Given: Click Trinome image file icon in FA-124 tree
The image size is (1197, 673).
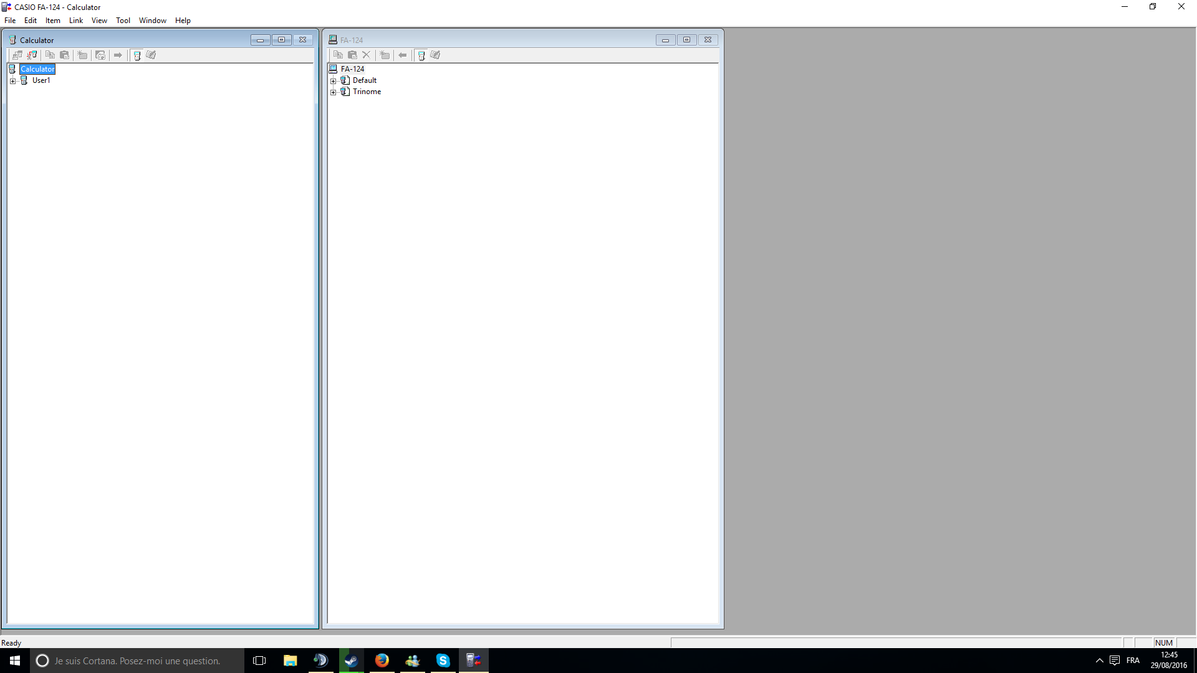Looking at the screenshot, I should (345, 92).
